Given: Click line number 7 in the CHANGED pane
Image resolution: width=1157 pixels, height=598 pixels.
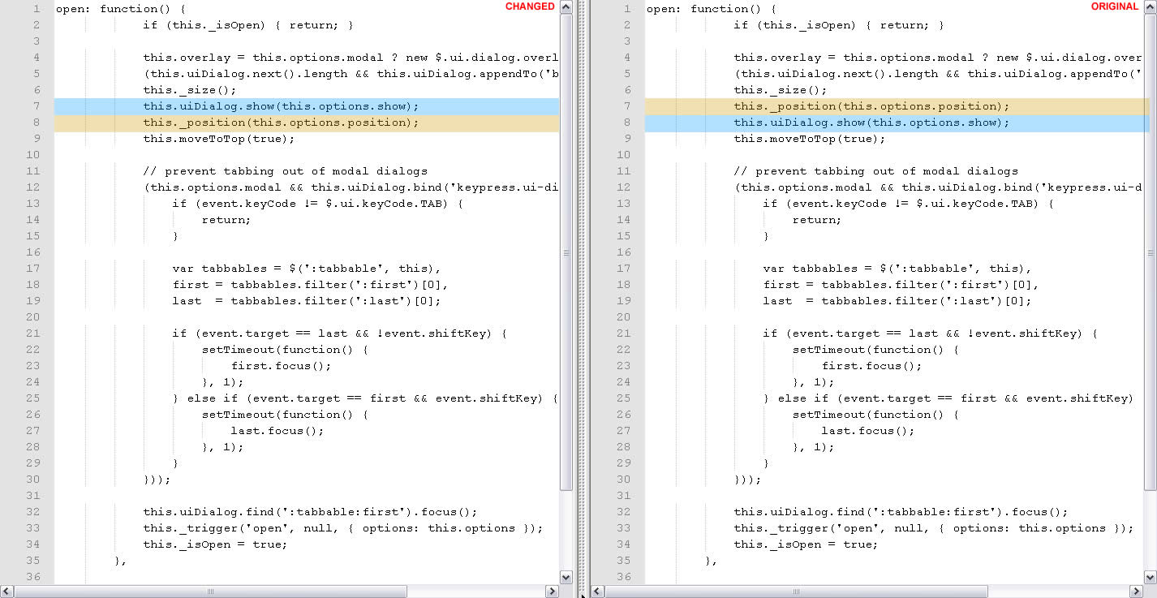Looking at the screenshot, I should click(x=37, y=106).
